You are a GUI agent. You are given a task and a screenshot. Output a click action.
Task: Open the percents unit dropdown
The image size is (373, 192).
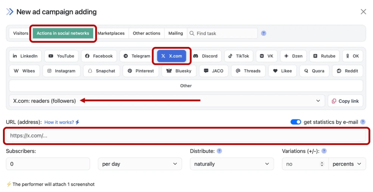click(x=347, y=164)
